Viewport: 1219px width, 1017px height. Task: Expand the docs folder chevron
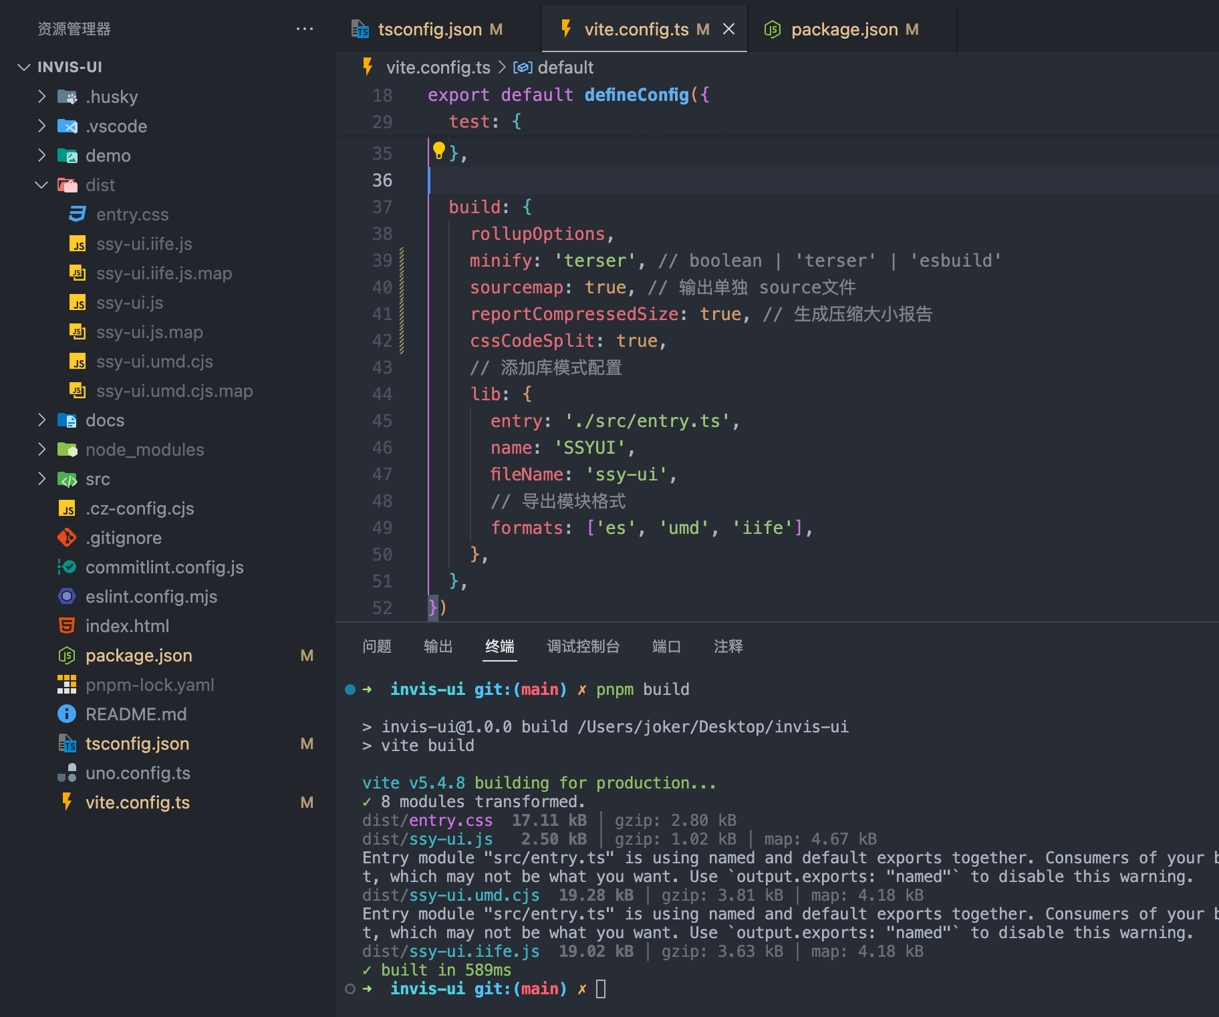42,420
